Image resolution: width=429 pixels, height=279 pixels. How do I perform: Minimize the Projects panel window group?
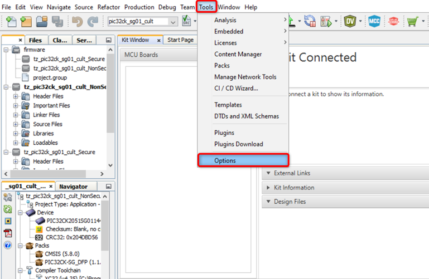(x=109, y=40)
